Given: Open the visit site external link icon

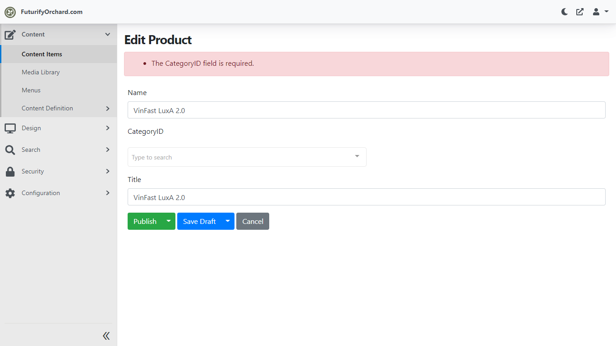Looking at the screenshot, I should tap(580, 12).
